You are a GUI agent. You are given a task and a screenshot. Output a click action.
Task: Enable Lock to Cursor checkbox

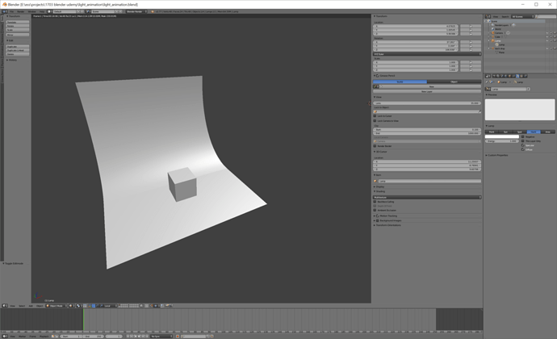tap(375, 116)
